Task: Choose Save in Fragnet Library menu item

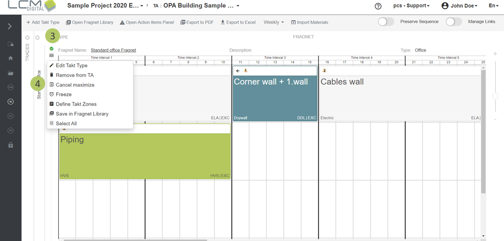Action: coord(82,114)
